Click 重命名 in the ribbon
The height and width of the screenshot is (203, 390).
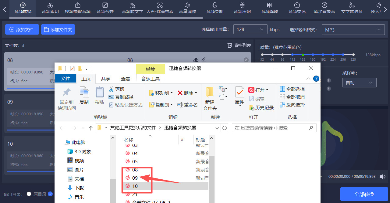187,105
